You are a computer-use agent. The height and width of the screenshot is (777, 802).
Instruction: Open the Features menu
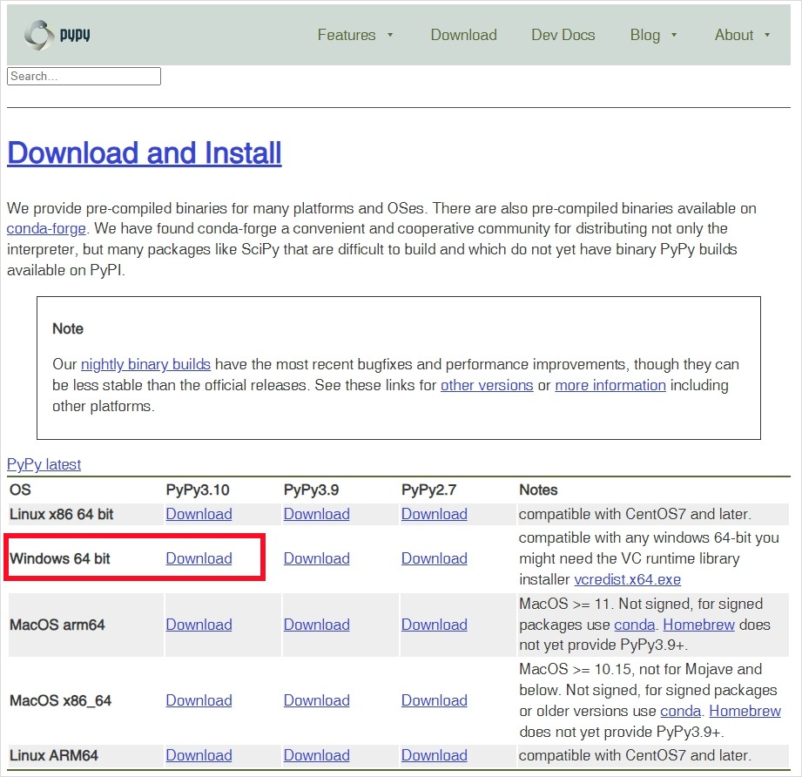coord(347,35)
